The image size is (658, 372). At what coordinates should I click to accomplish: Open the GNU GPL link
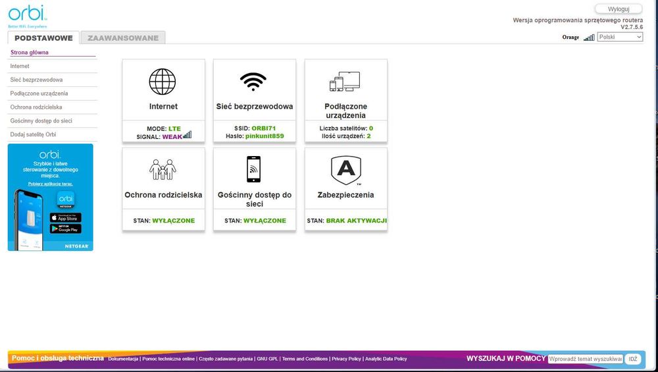[267, 359]
